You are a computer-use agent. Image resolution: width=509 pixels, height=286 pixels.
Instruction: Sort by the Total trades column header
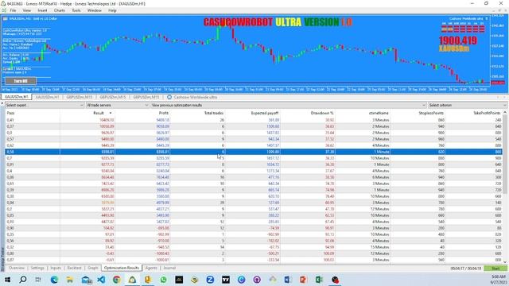click(197, 113)
